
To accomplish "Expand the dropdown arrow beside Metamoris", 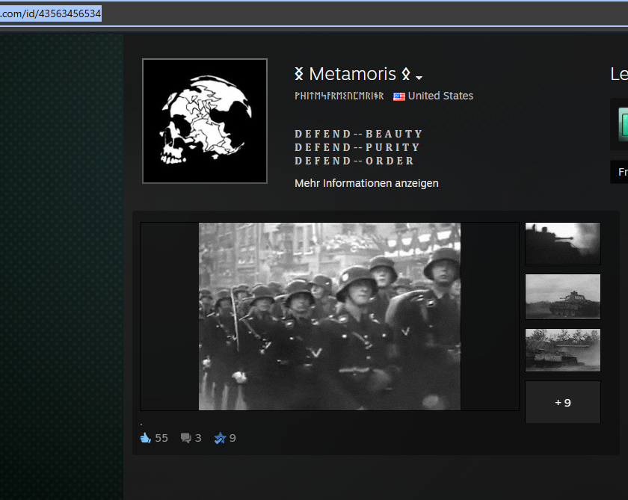I will (419, 77).
